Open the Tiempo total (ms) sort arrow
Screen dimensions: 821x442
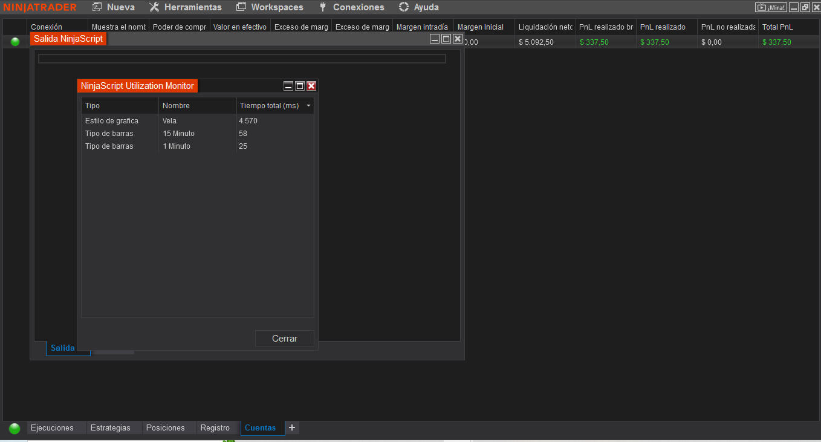coord(309,106)
